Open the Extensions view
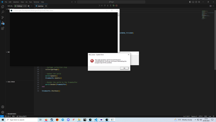 [3, 28]
